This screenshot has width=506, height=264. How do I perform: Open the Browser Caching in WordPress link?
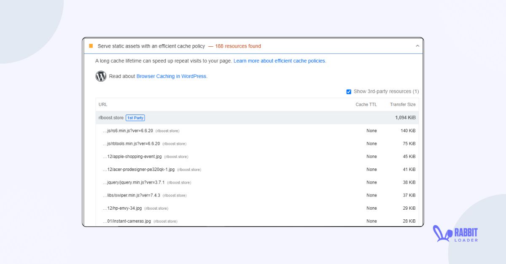point(171,76)
